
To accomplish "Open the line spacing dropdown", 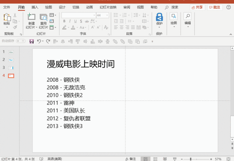I will (x=137, y=15).
